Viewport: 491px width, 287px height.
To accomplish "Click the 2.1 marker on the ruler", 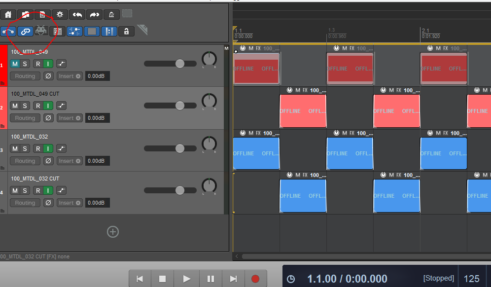I will click(425, 31).
